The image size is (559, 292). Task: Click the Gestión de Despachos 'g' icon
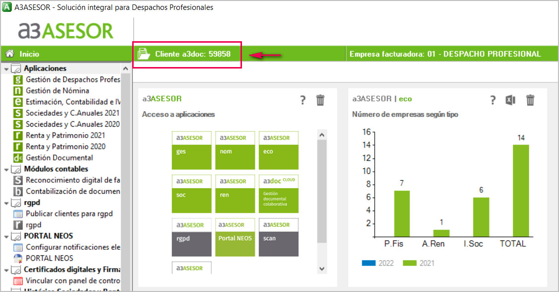coord(18,79)
